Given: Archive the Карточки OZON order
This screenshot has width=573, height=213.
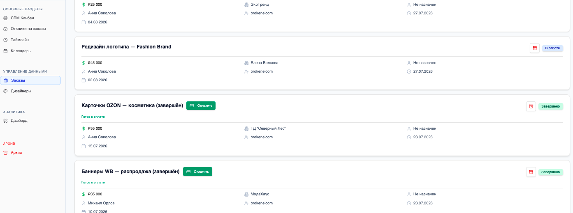Looking at the screenshot, I should [x=531, y=106].
